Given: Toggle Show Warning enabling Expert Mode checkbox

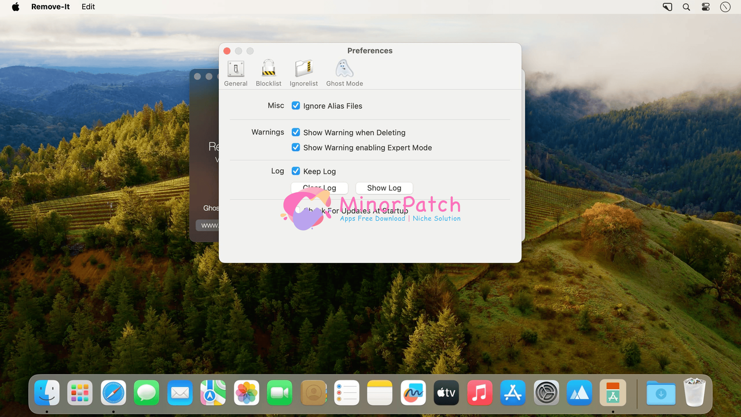Looking at the screenshot, I should point(296,147).
